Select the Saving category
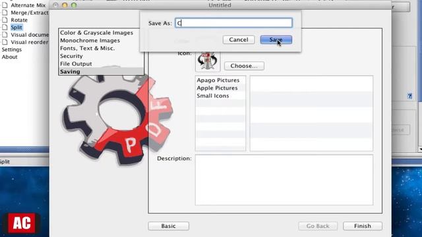Image resolution: width=422 pixels, height=237 pixels. tap(101, 72)
